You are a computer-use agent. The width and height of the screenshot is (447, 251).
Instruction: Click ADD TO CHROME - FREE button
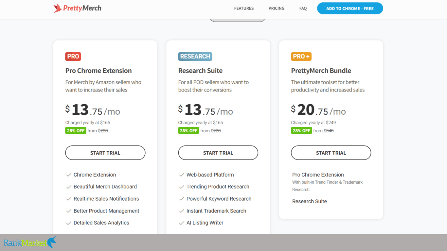click(x=350, y=8)
